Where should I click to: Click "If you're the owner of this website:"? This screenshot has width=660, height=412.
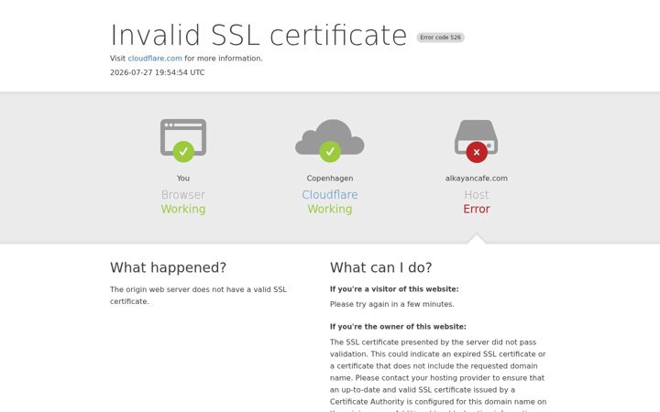pos(398,327)
